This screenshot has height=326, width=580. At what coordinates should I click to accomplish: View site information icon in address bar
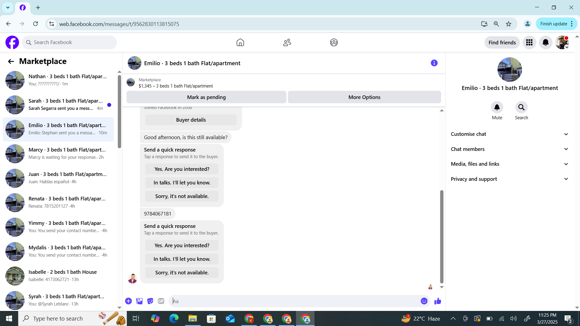52,24
